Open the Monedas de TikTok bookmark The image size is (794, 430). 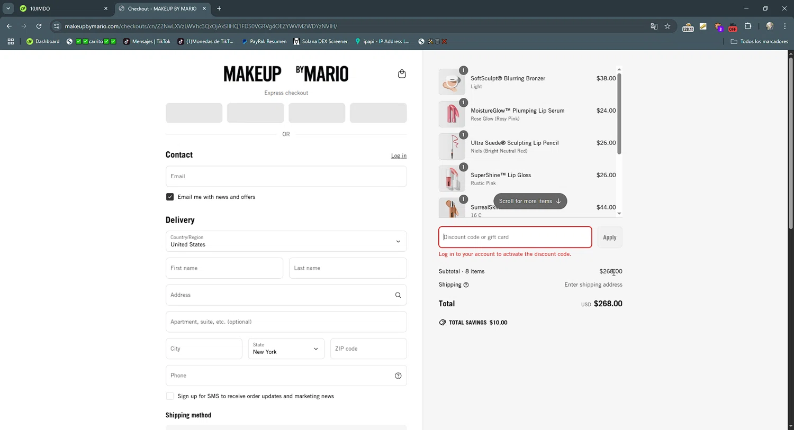click(205, 41)
